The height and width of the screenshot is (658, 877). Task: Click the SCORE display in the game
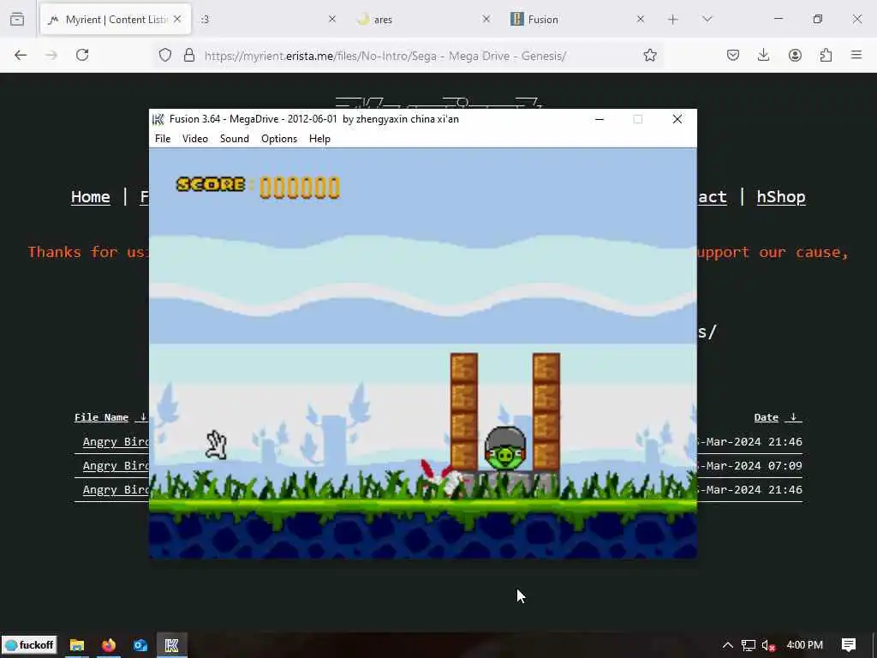tap(258, 186)
